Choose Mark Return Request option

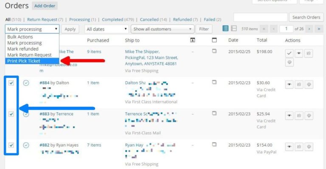(29, 55)
